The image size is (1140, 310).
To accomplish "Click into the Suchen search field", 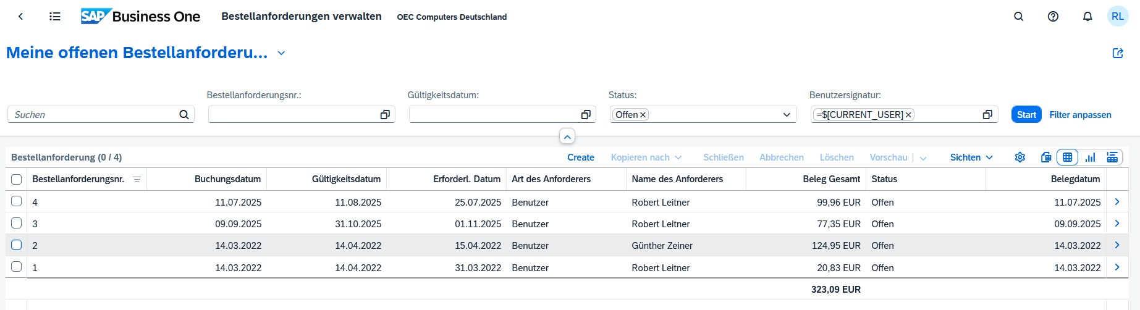I will click(x=93, y=115).
